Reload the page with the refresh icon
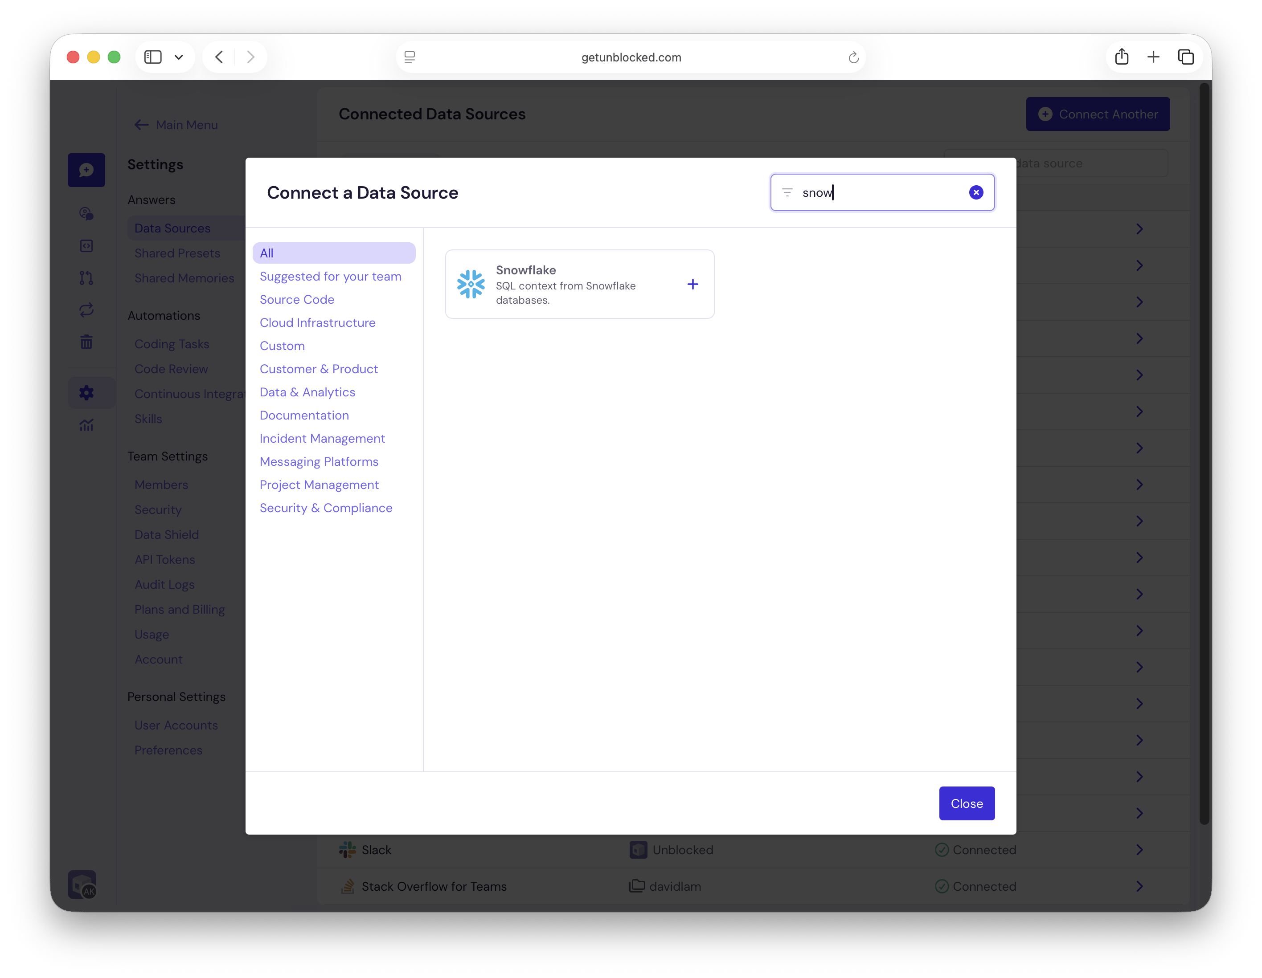Viewport: 1262px width, 978px height. pyautogui.click(x=853, y=57)
